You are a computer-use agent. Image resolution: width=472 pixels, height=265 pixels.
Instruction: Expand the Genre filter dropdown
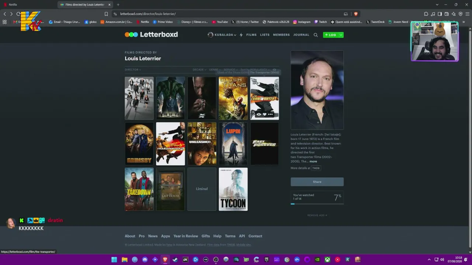pyautogui.click(x=215, y=70)
